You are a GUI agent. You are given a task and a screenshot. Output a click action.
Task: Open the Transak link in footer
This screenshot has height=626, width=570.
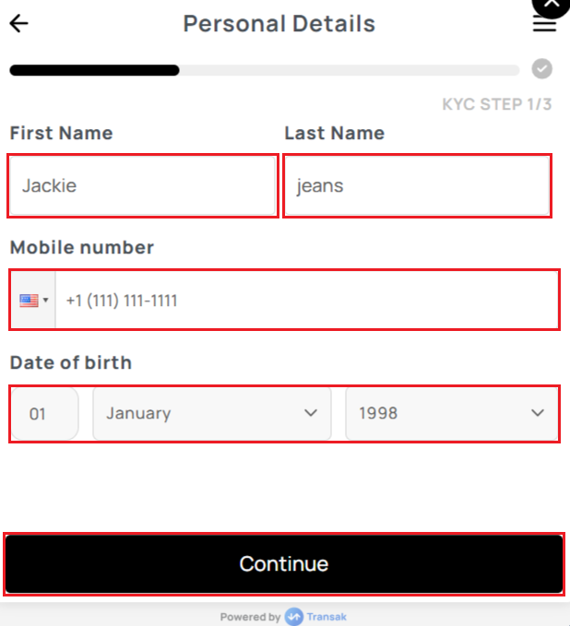(327, 617)
